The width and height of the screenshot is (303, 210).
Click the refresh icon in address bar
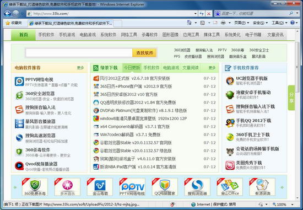(202, 14)
